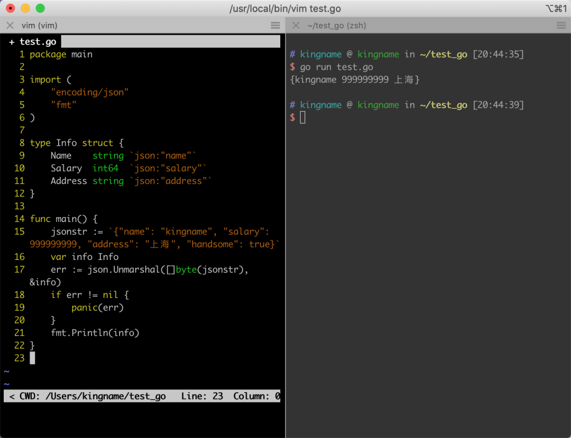Close the ~/test_go (zsh) pane
This screenshot has height=438, width=571.
point(296,25)
